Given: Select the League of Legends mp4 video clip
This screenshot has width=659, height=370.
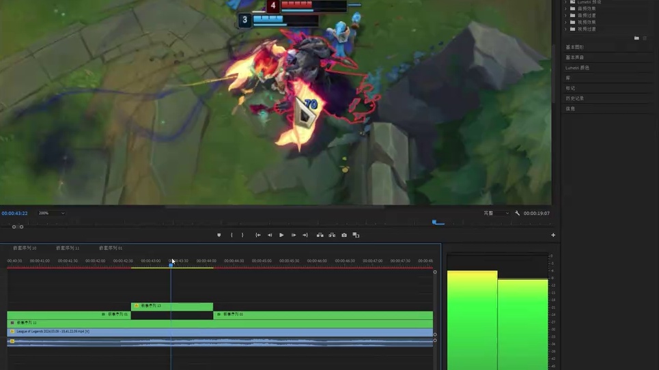Looking at the screenshot, I should coord(220,332).
